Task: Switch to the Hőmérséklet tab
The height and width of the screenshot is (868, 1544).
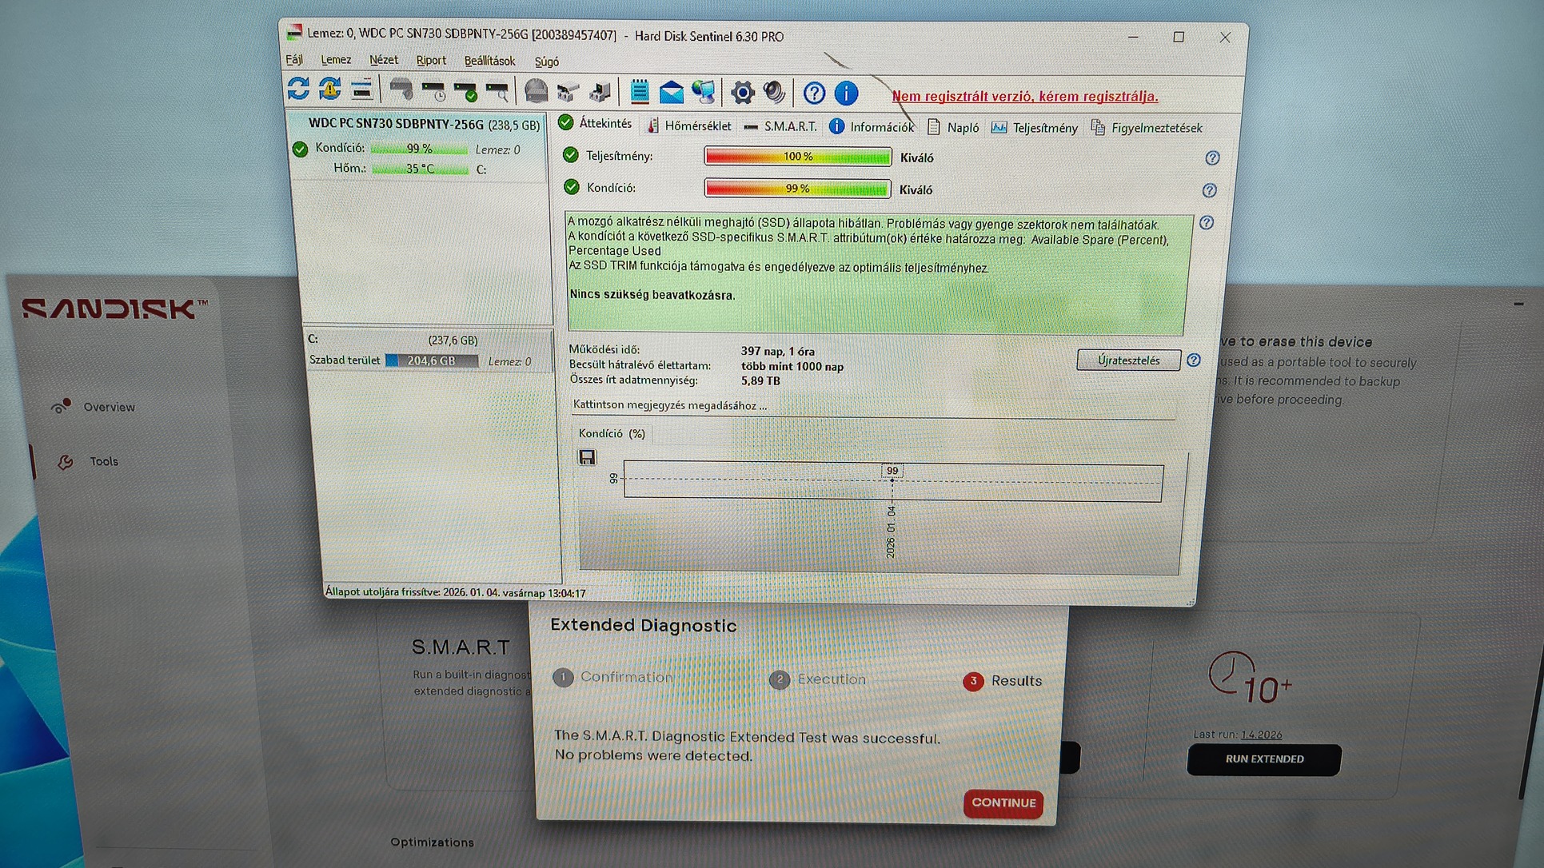Action: 688,125
